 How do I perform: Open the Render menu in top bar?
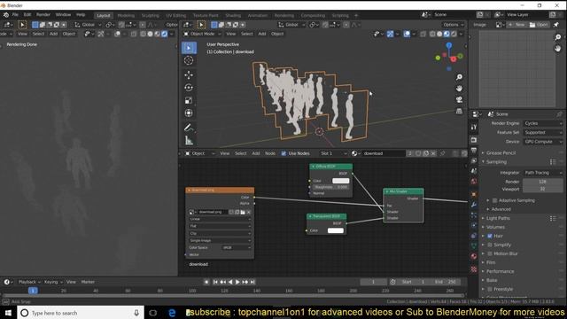coord(43,15)
